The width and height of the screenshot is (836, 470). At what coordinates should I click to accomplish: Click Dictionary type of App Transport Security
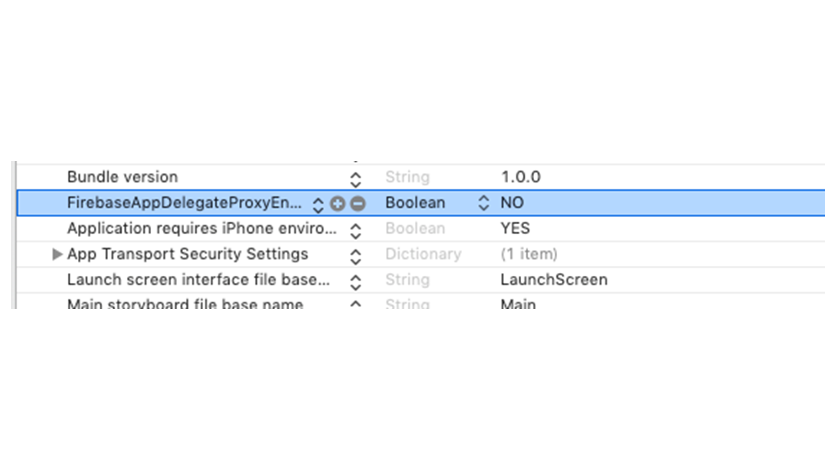(423, 254)
